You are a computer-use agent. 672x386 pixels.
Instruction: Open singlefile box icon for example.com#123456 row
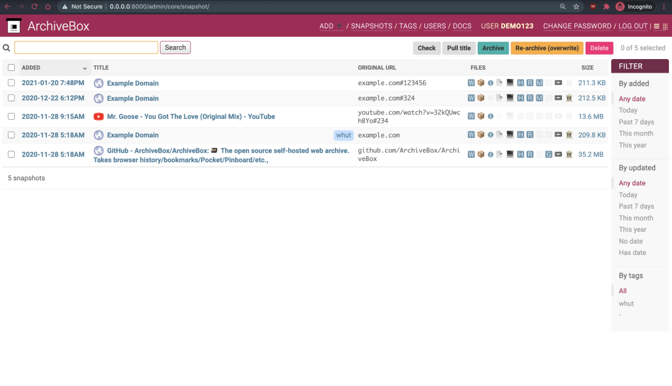click(481, 83)
